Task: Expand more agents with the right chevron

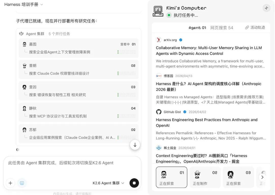Action: [x=262, y=177]
